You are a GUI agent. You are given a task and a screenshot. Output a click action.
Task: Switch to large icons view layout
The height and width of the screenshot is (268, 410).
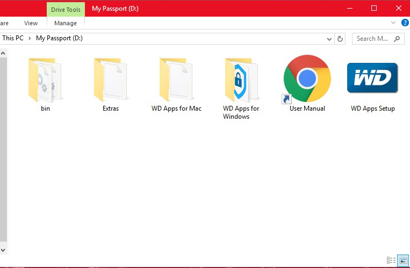point(403,260)
